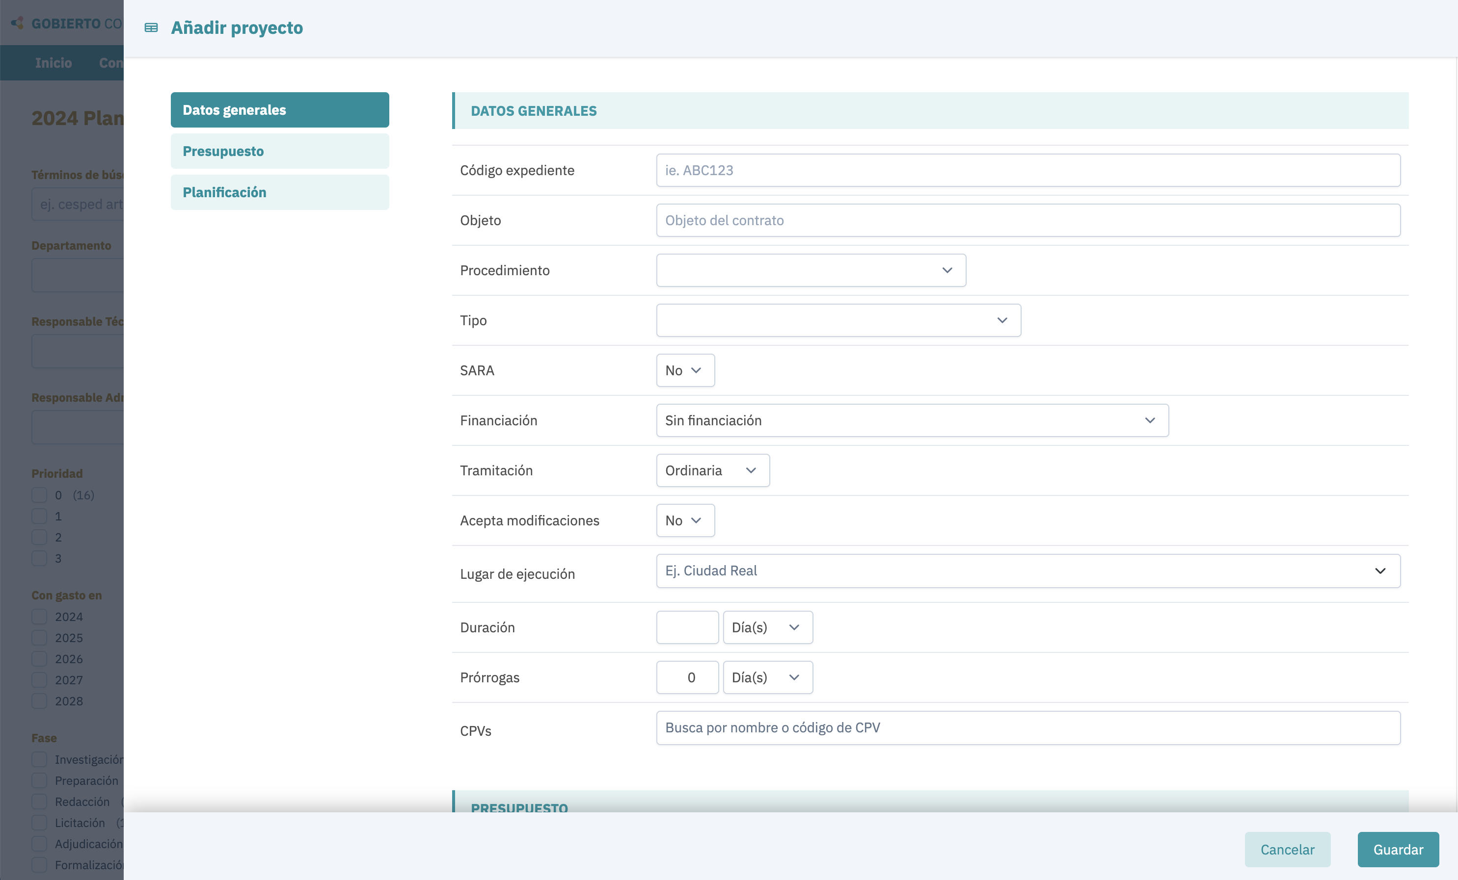Click the Duración number field

click(687, 627)
